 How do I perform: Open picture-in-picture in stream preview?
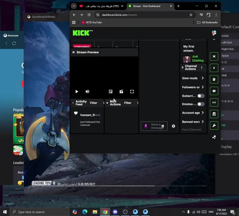111,91
